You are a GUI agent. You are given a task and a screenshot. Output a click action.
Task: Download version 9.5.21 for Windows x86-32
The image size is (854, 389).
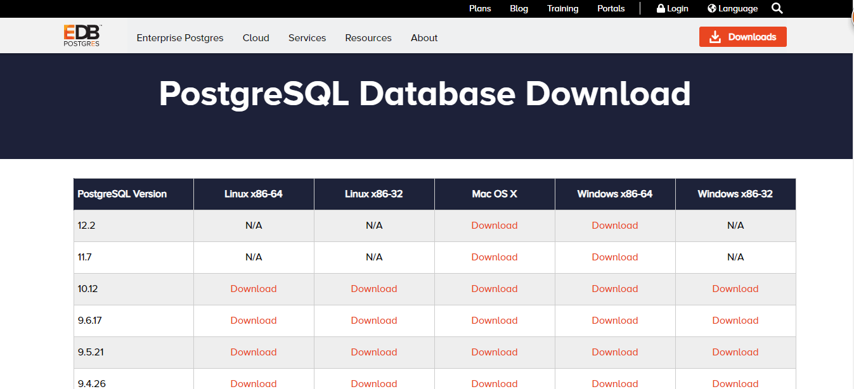tap(735, 352)
